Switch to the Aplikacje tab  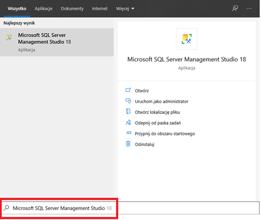click(44, 9)
